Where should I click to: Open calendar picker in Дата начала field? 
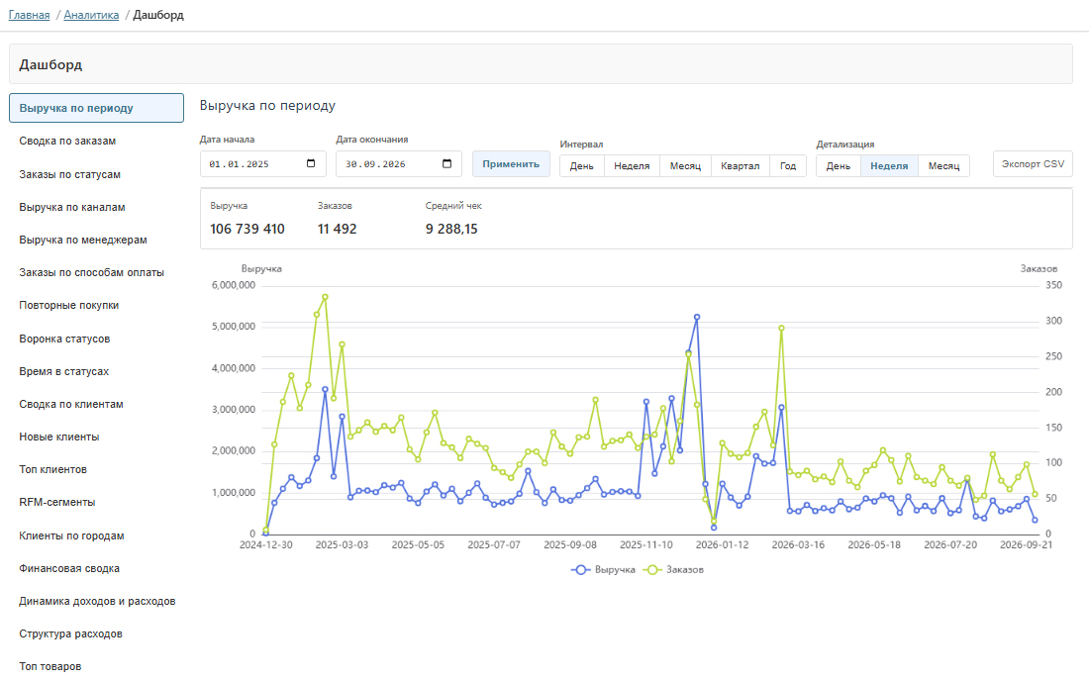click(x=311, y=164)
